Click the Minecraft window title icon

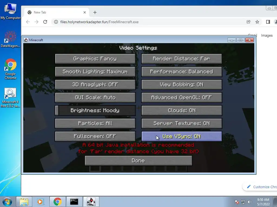point(26,40)
